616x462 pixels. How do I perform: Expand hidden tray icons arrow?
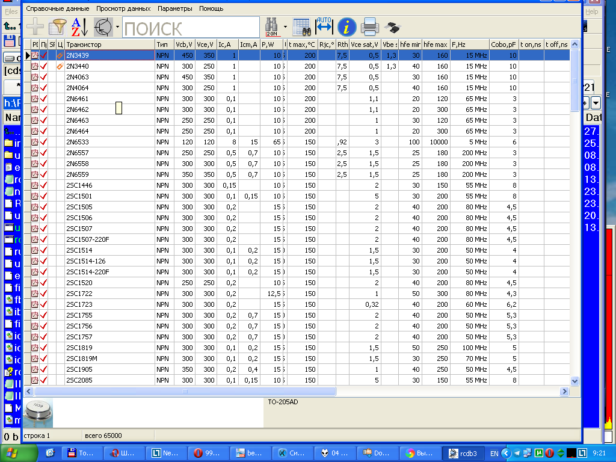point(506,454)
